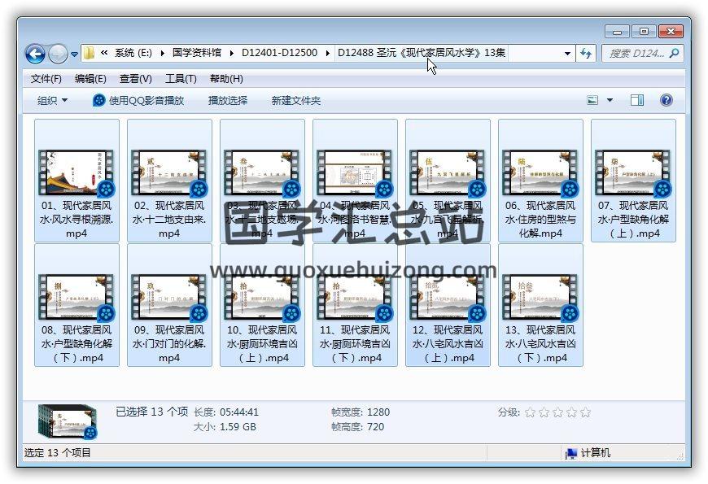Select video 09 门对门的化解.mp4 thumbnail
The image size is (708, 484).
169,298
